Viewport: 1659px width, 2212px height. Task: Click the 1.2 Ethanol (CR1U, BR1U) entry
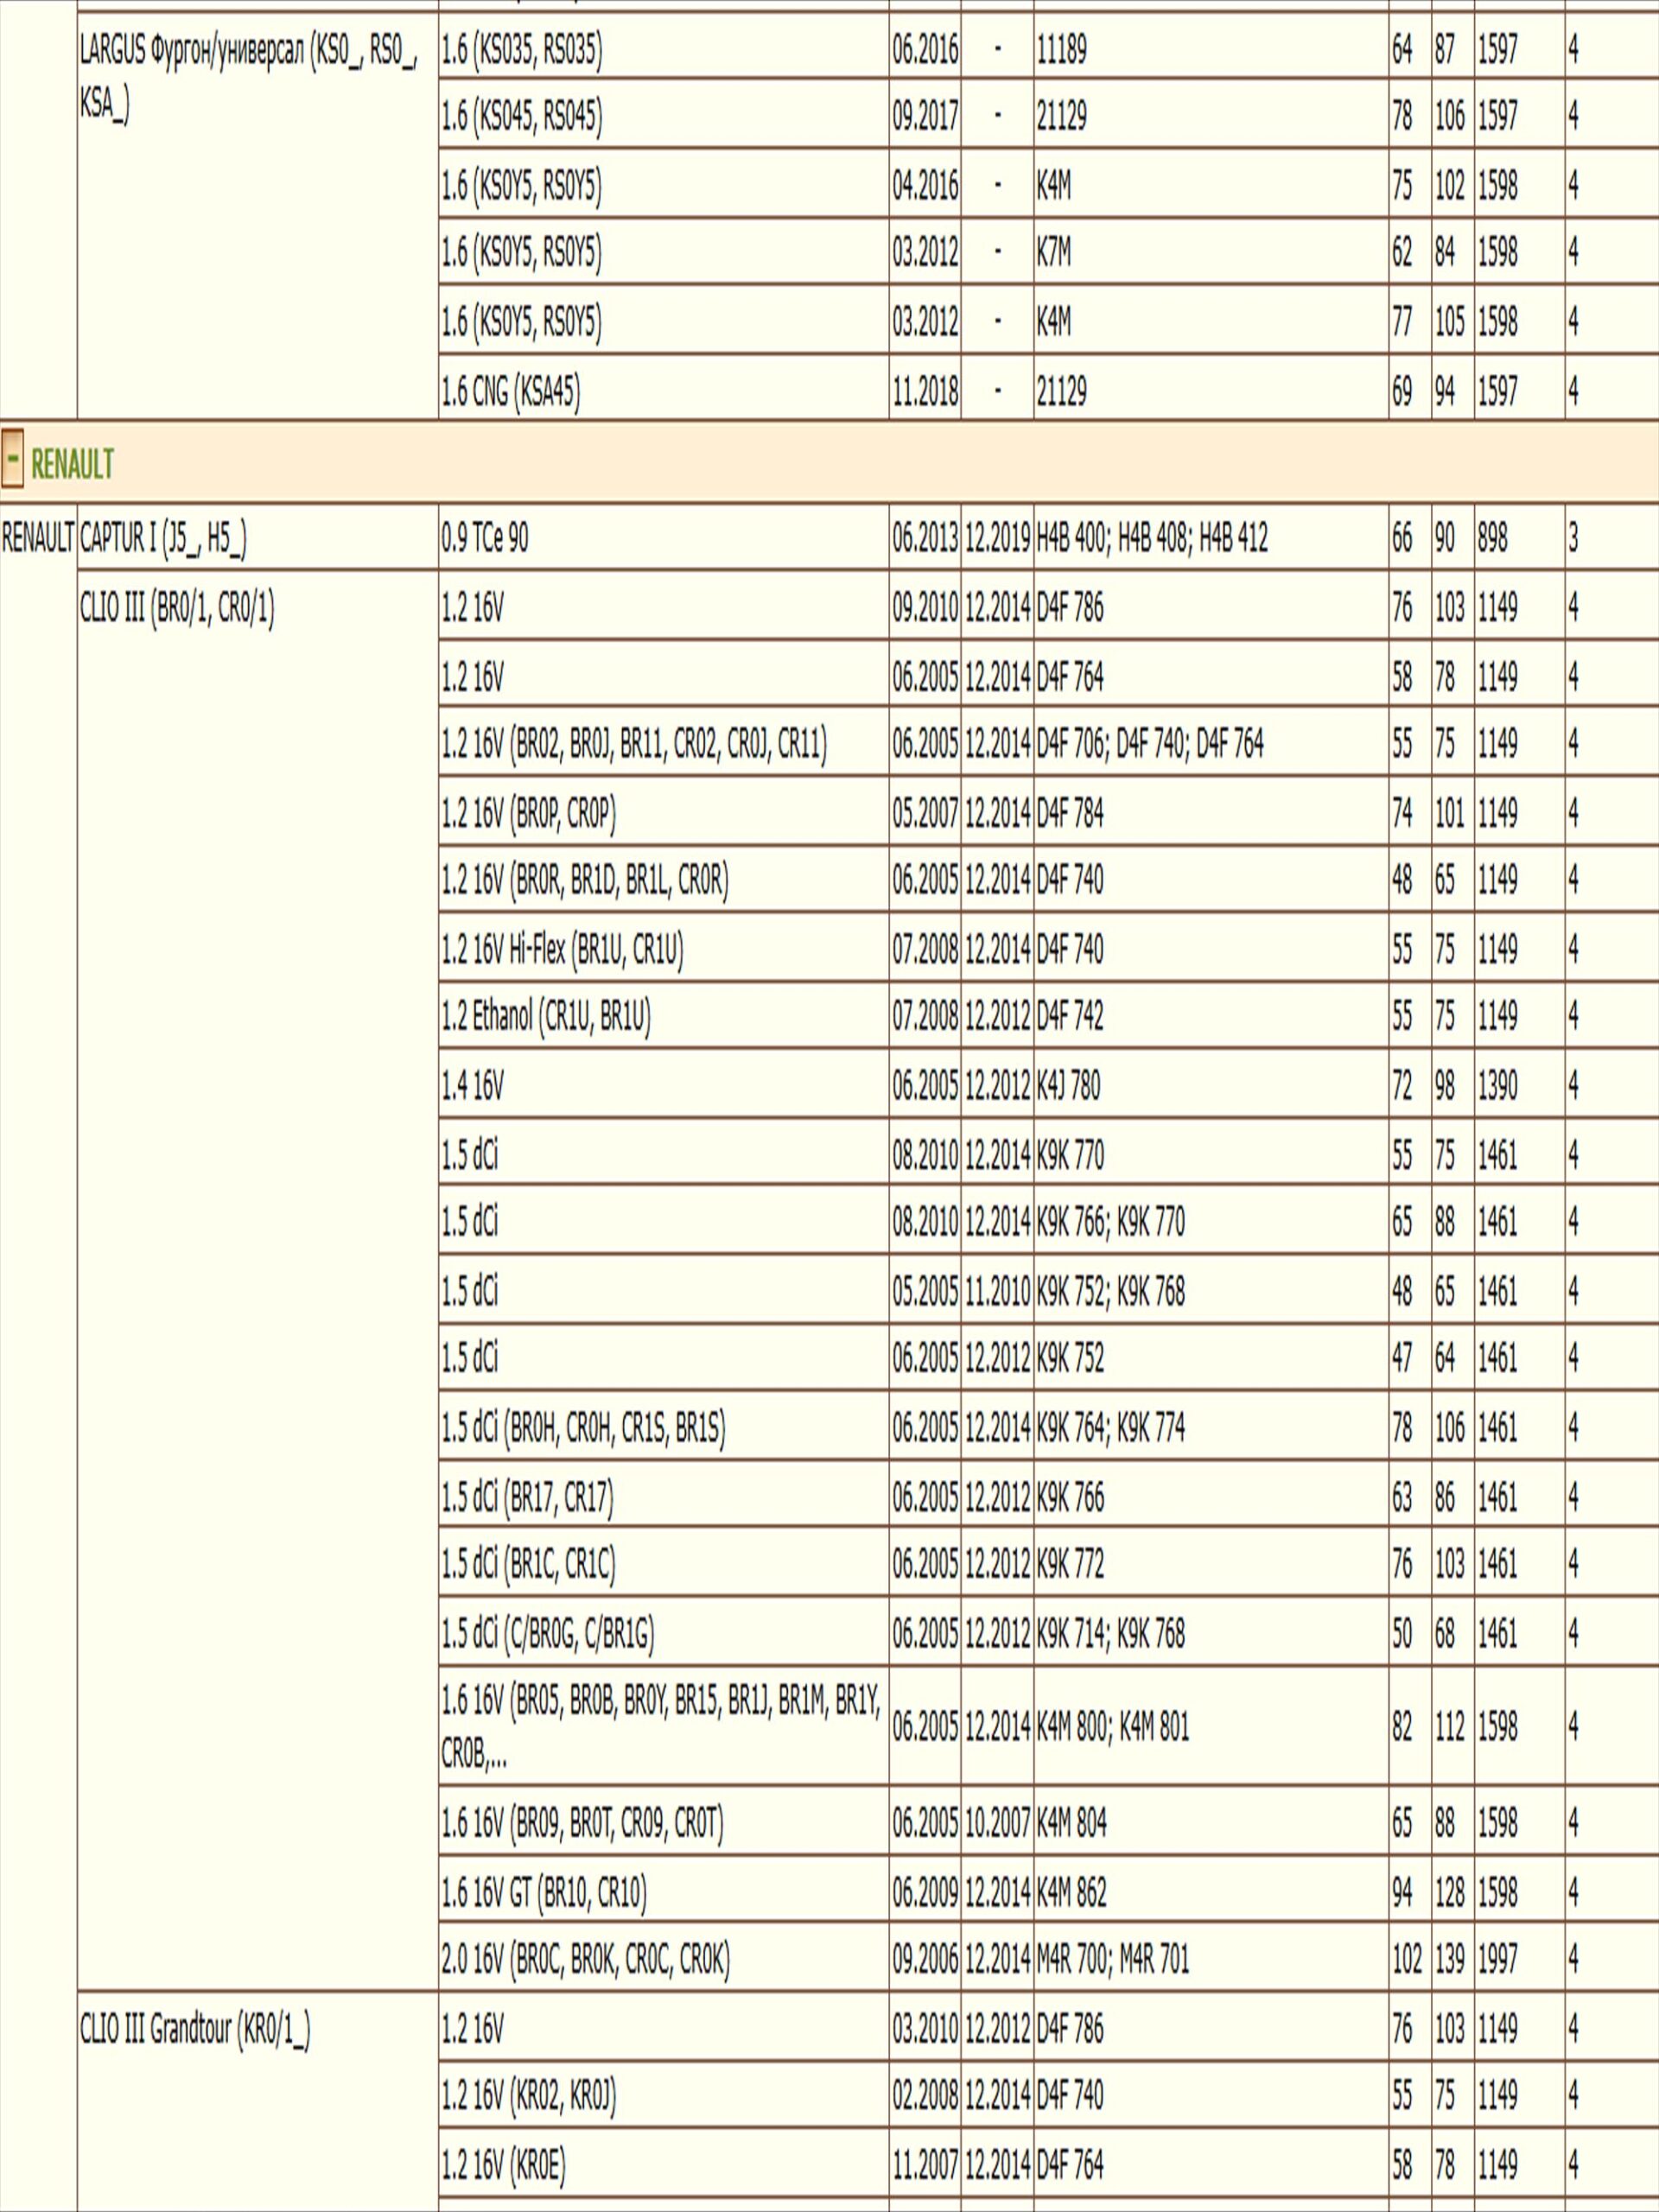tap(546, 1017)
